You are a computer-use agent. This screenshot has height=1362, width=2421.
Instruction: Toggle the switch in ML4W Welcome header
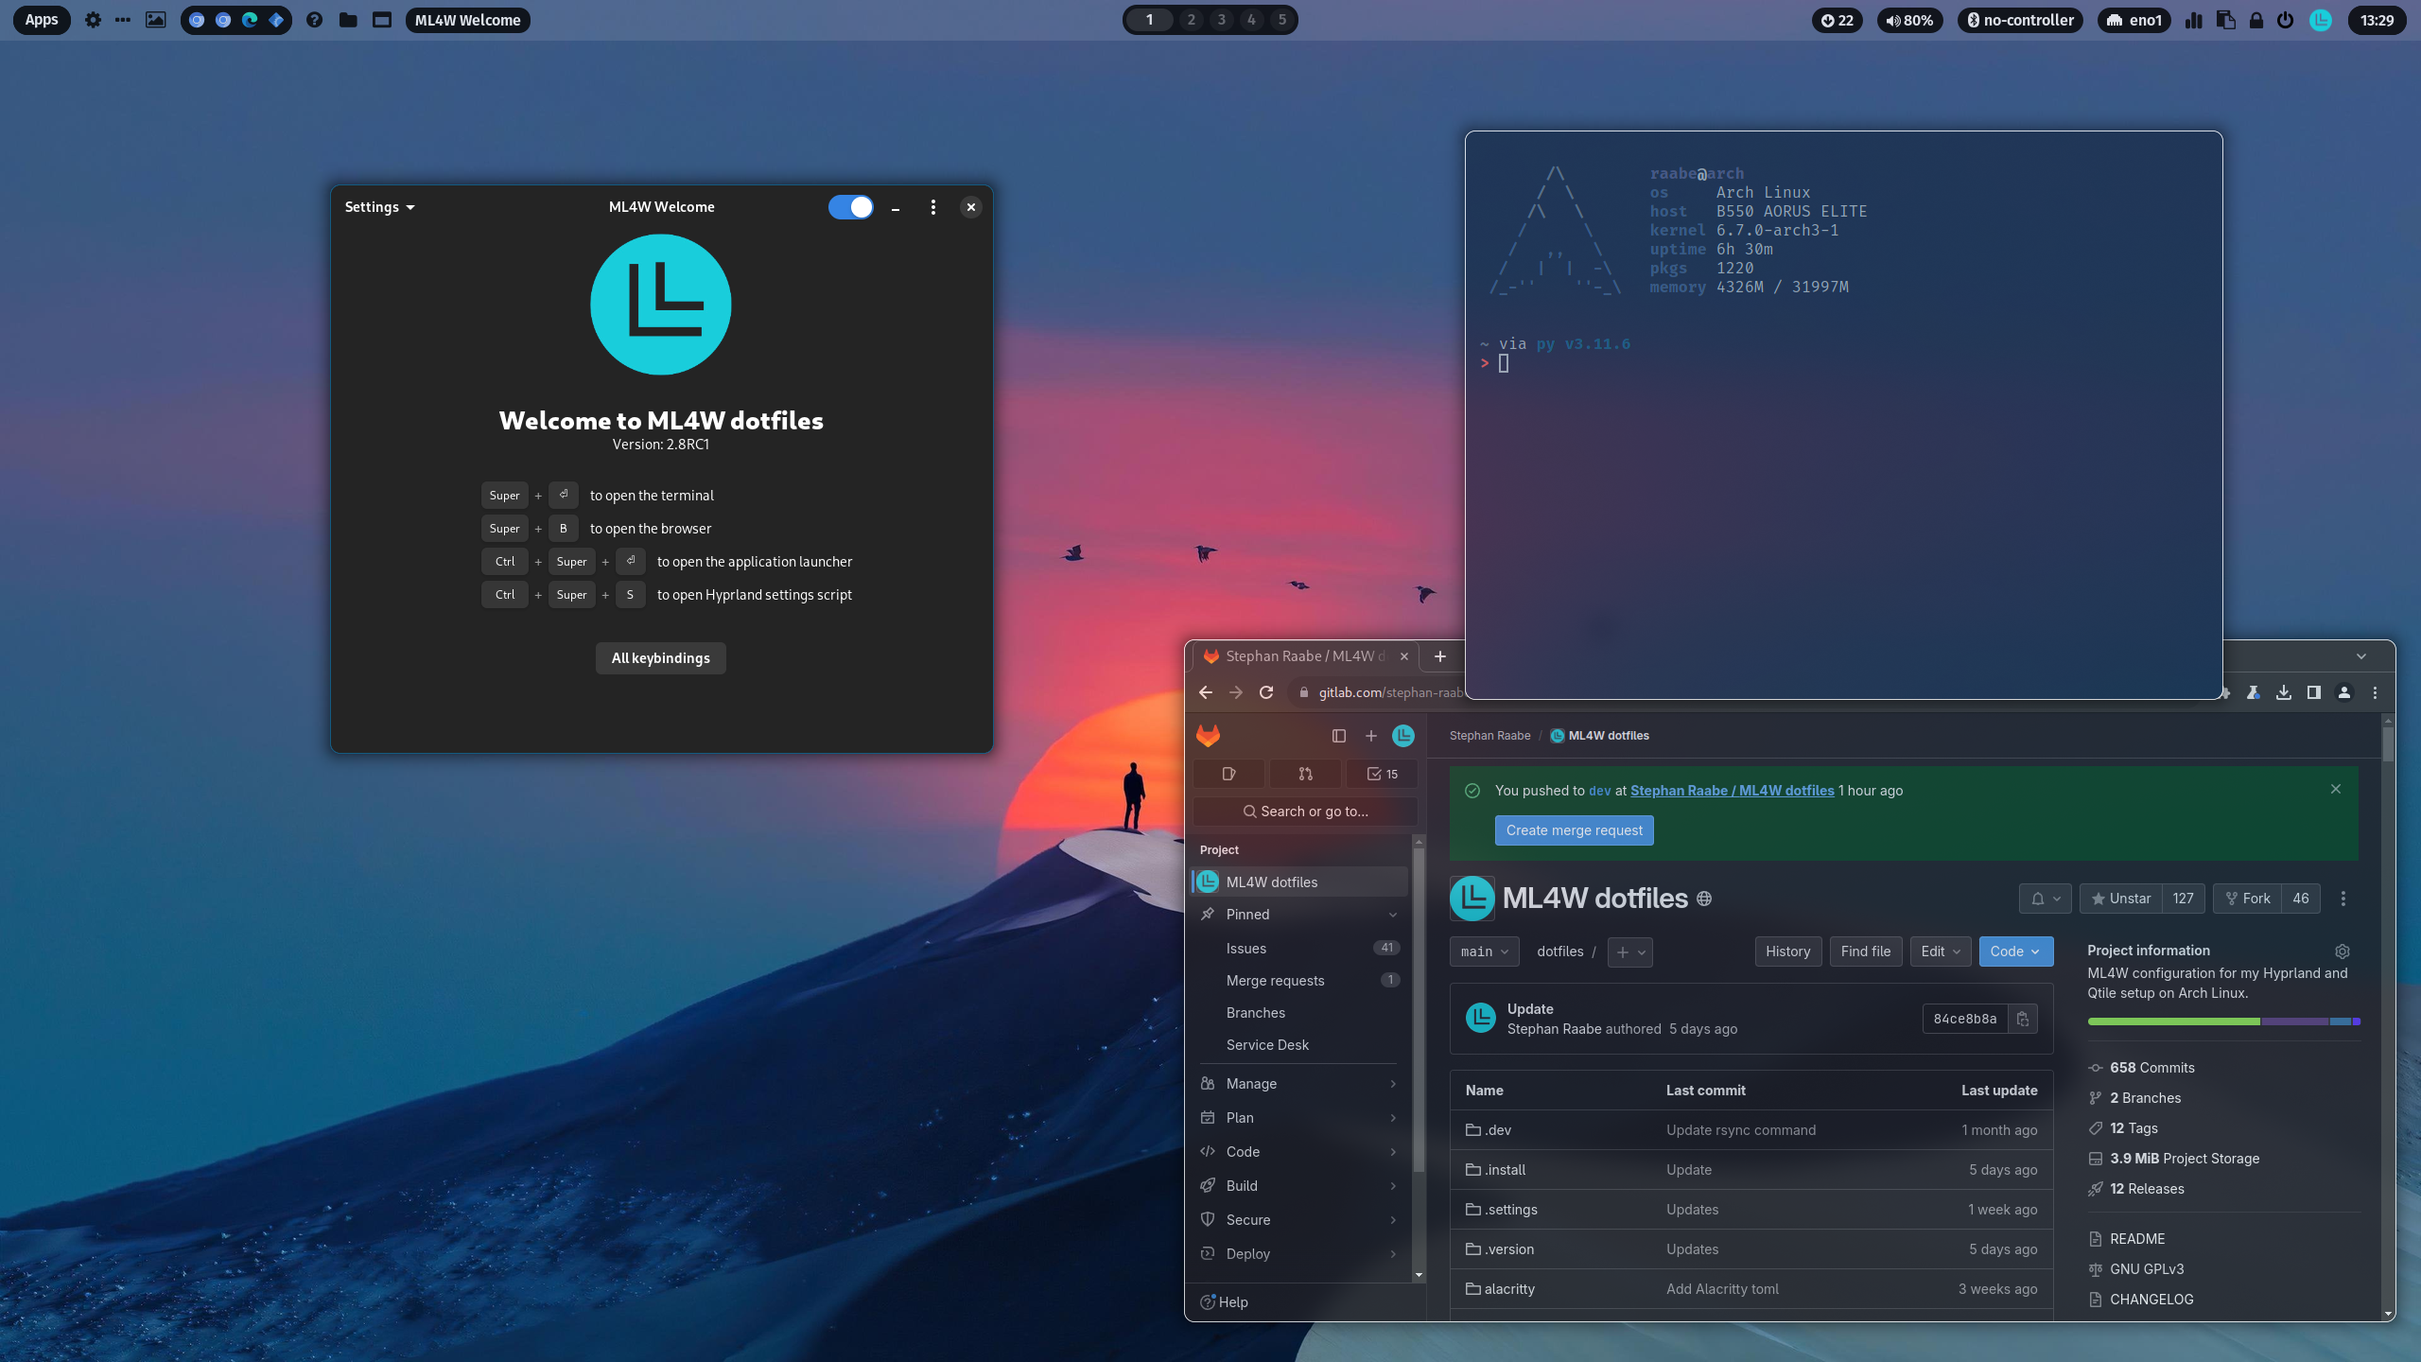click(x=850, y=207)
